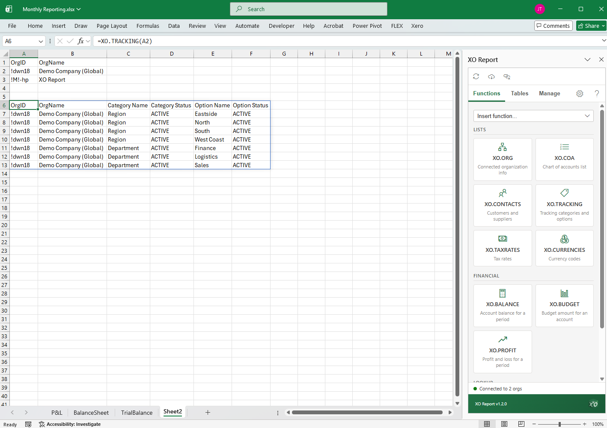The image size is (607, 428).
Task: Adjust the zoom slider handle
Action: [x=559, y=424]
